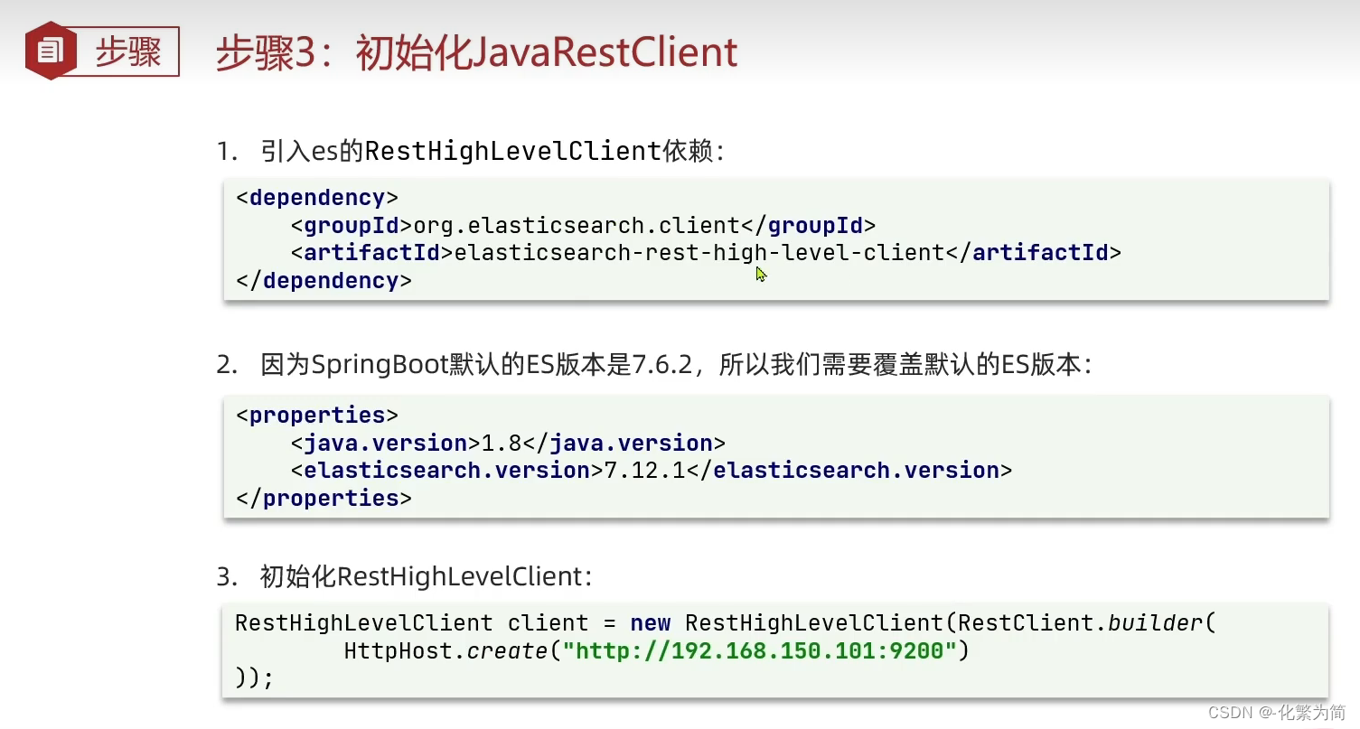
Task: Click the closing )); code line
Action: 254,678
